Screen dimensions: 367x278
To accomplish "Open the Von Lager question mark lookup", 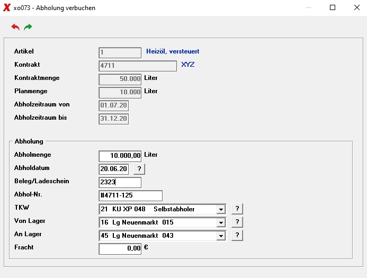I will click(x=237, y=222).
